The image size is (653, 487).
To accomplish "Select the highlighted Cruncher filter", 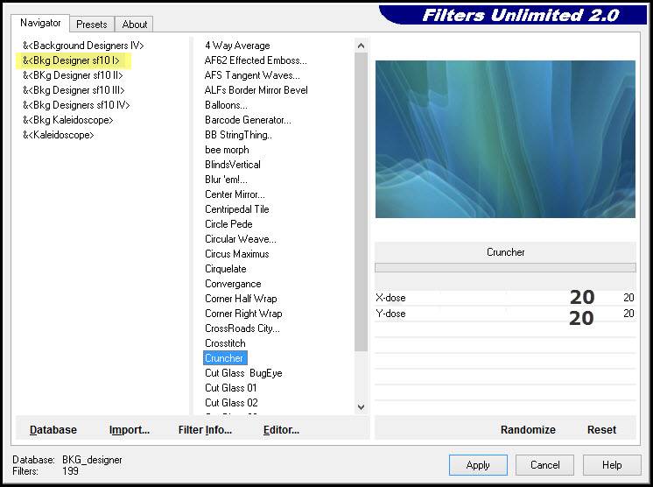I will [225, 358].
